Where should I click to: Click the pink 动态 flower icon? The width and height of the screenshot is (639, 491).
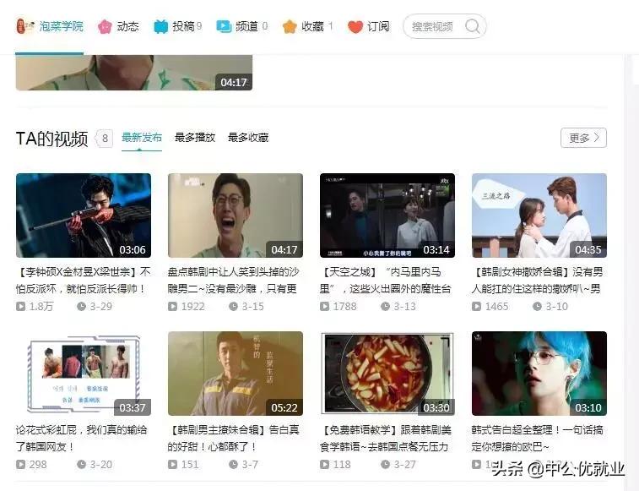(105, 27)
